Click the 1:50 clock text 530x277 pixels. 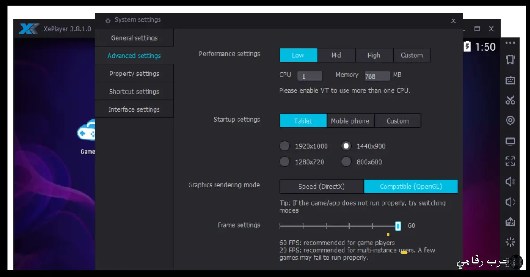[x=485, y=47]
